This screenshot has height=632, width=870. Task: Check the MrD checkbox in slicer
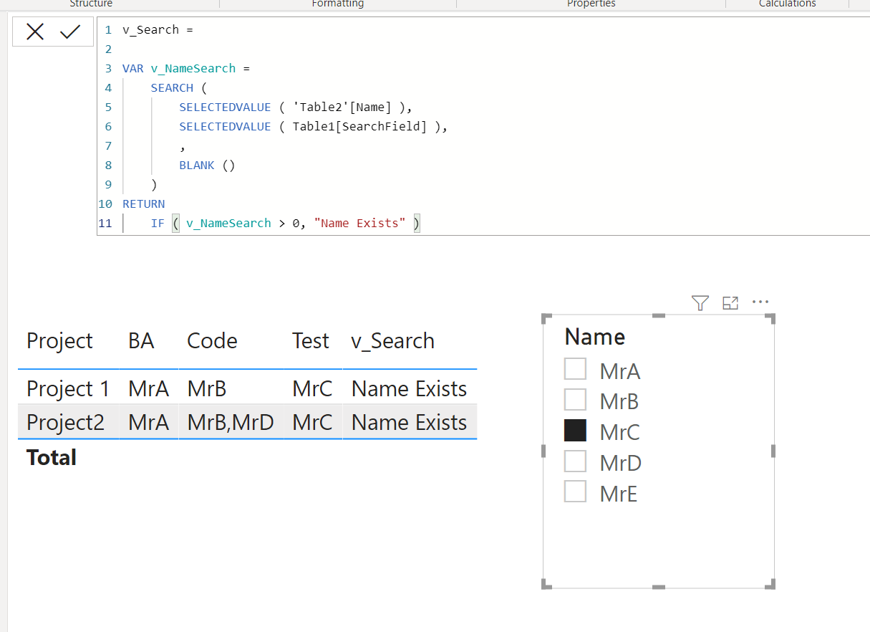click(x=576, y=461)
